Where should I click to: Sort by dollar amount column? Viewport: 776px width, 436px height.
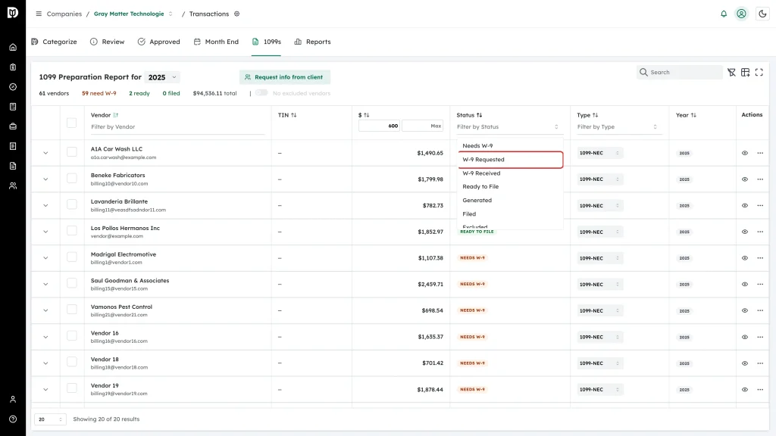point(366,115)
